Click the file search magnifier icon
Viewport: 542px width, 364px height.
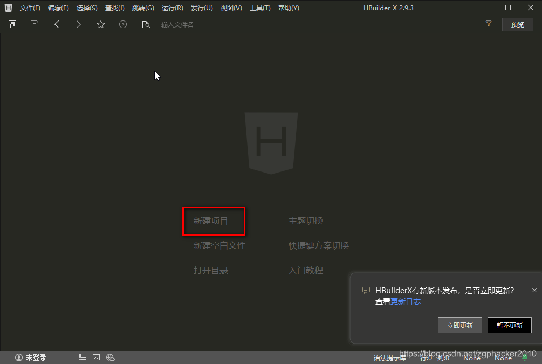tap(146, 25)
